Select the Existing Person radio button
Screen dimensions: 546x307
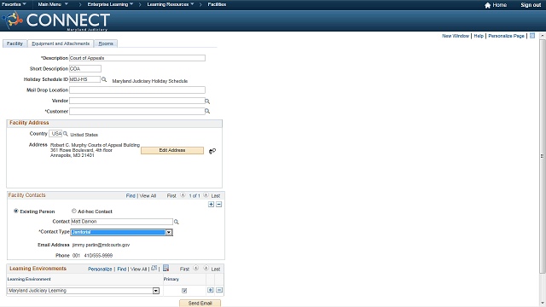(15, 211)
